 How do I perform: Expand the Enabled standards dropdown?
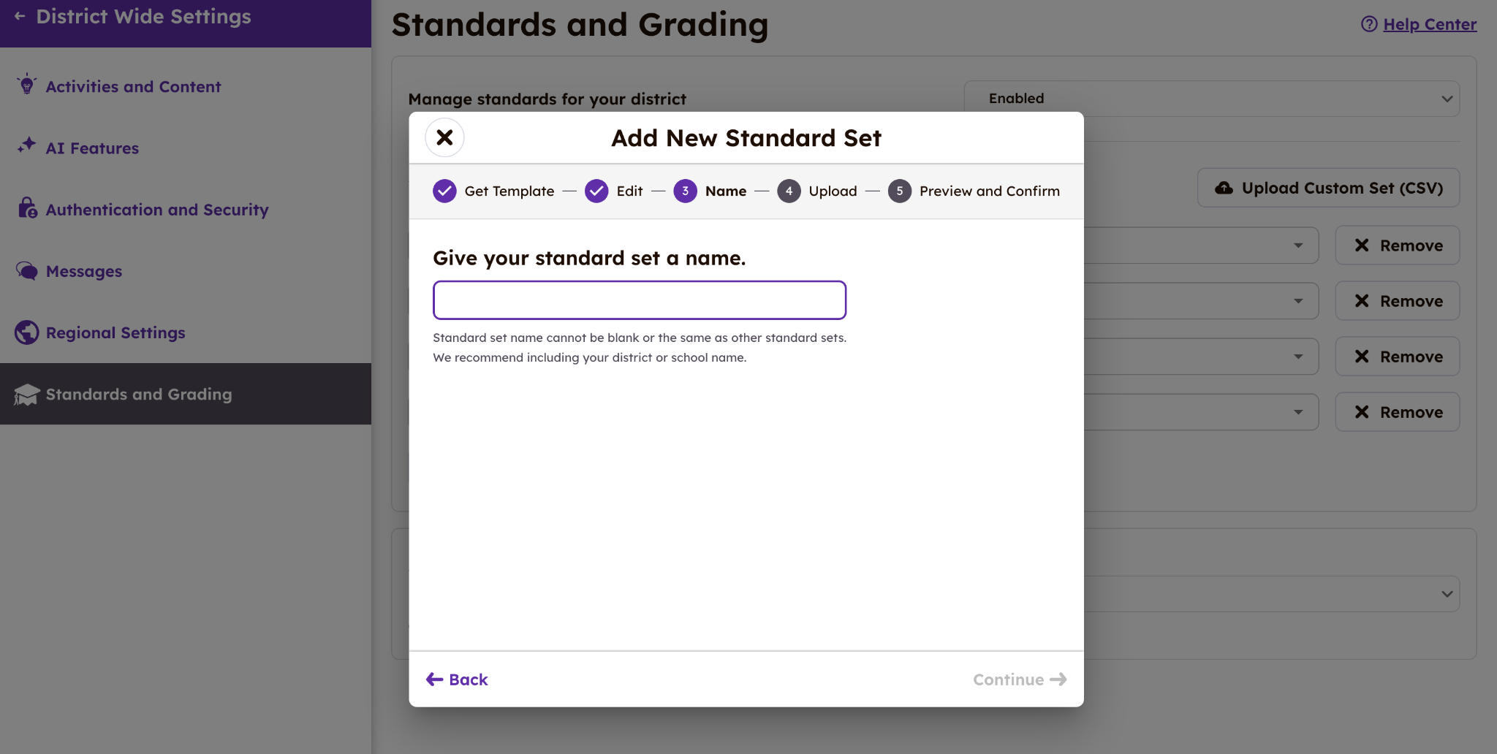click(x=1446, y=99)
